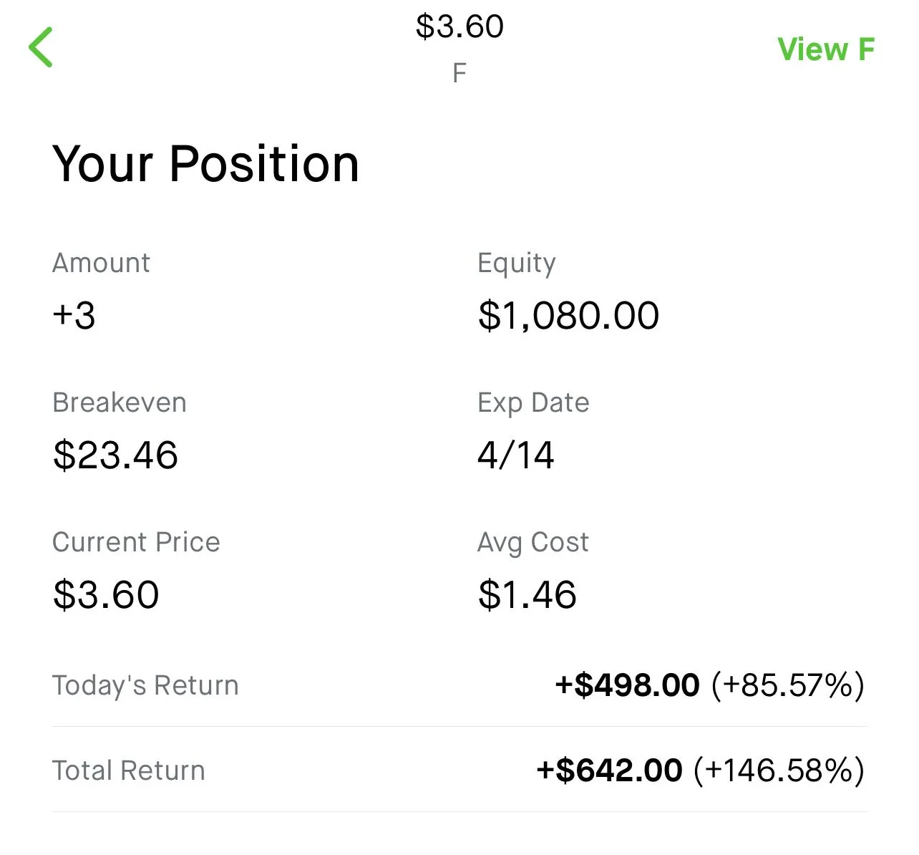This screenshot has height=855, width=919.
Task: Click the F ticker subtitle in header
Action: [x=459, y=72]
